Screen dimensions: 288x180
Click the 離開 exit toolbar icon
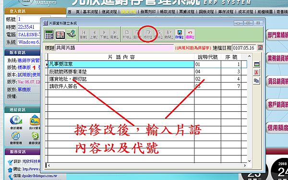(x=169, y=35)
